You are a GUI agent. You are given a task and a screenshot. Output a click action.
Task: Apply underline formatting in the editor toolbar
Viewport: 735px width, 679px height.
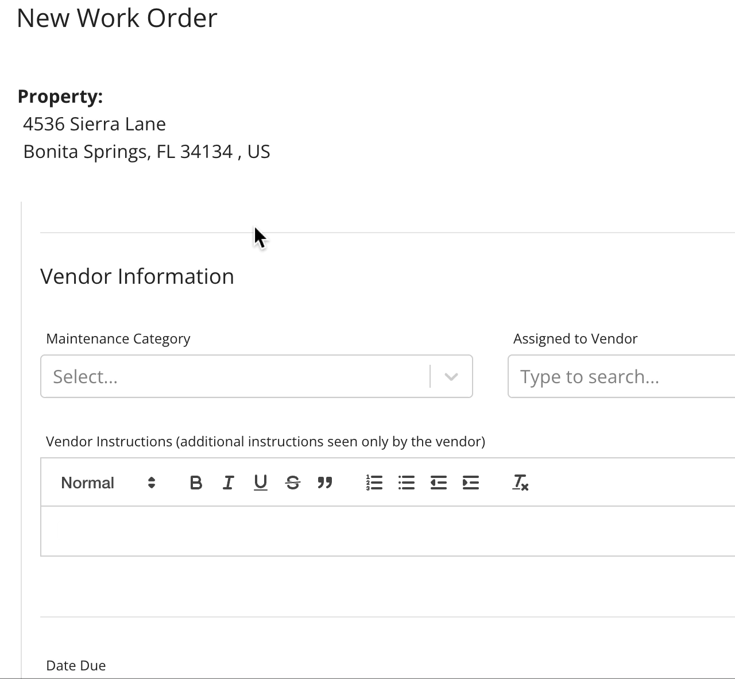tap(260, 483)
